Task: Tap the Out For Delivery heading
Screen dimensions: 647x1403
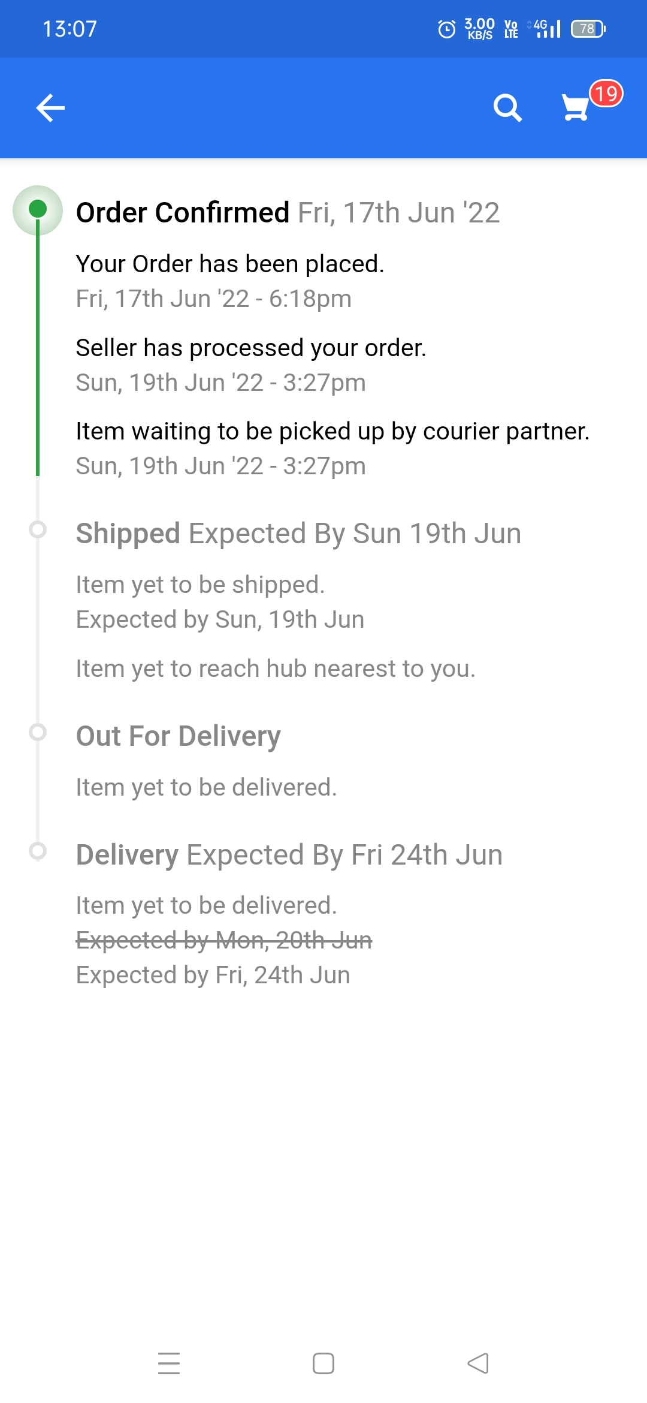Action: (179, 736)
